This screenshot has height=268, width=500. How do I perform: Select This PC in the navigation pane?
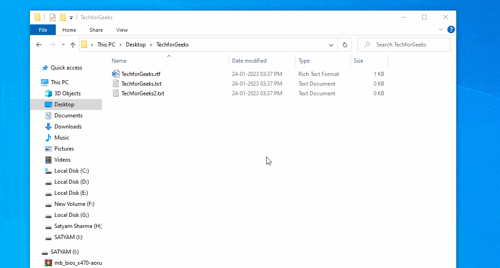click(x=60, y=82)
